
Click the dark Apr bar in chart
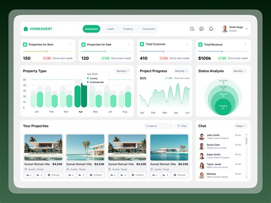click(x=84, y=95)
